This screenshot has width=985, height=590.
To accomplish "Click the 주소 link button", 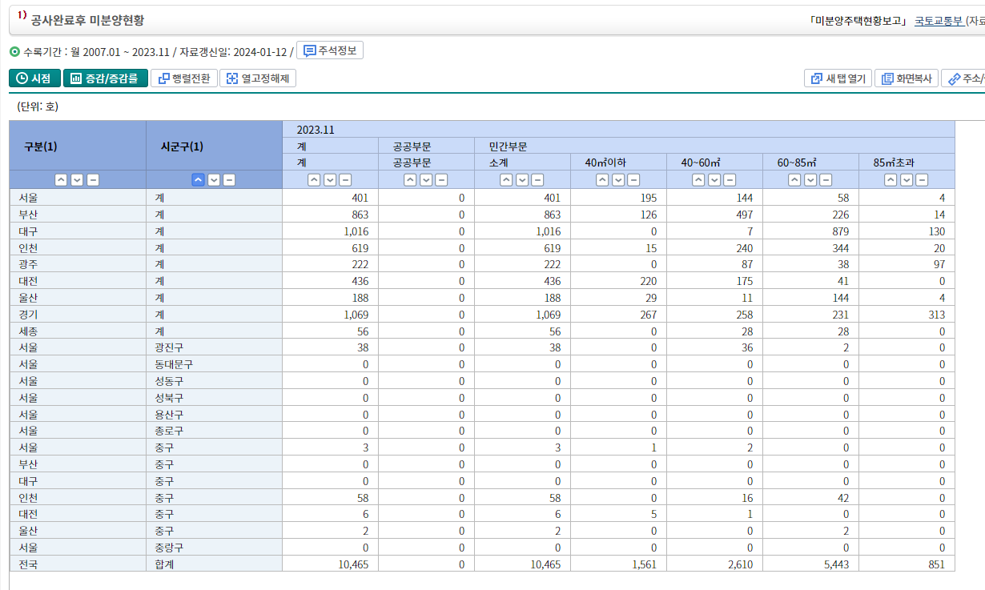I will pyautogui.click(x=963, y=78).
